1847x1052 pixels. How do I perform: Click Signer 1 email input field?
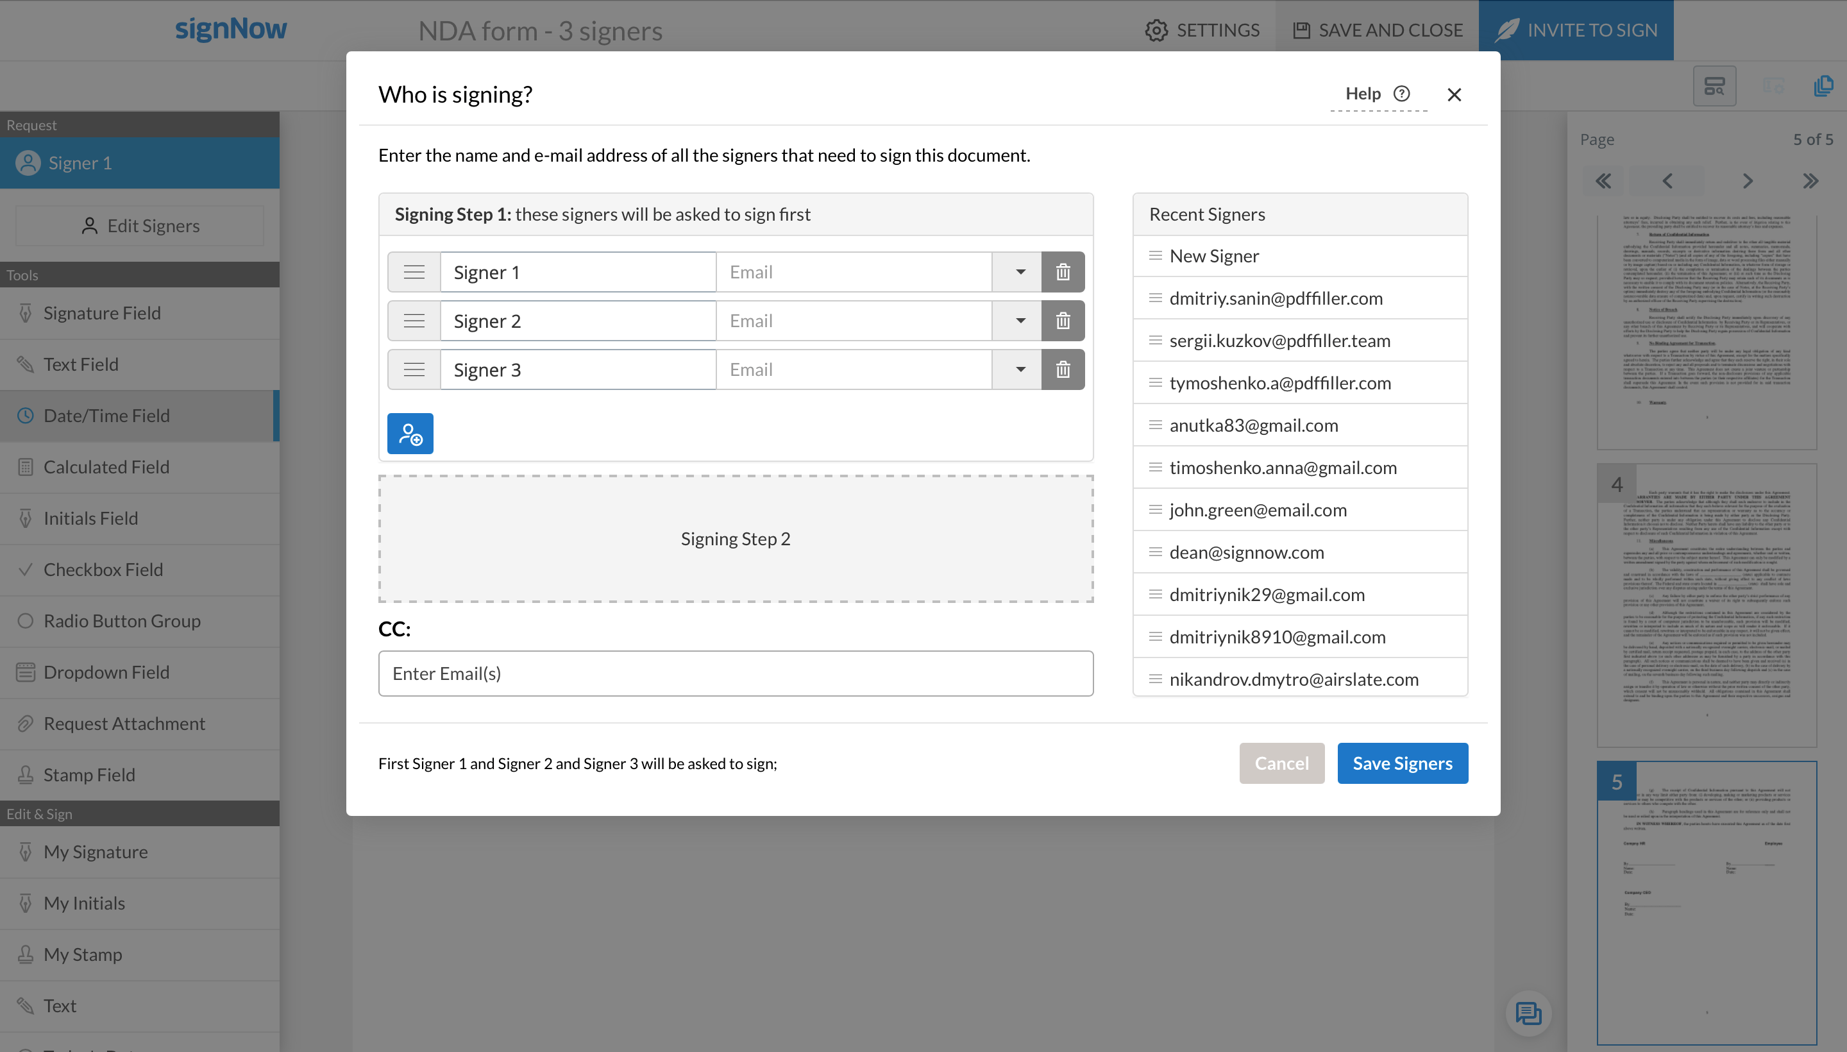[854, 273]
